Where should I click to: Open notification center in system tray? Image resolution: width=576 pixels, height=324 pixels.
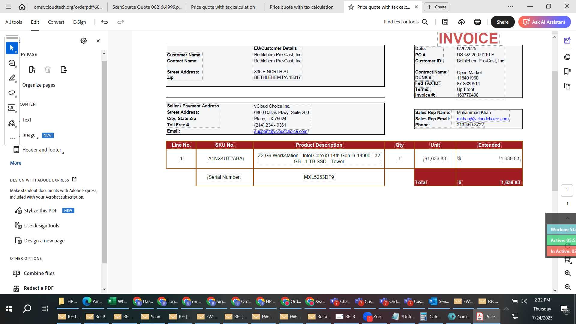[x=565, y=309]
